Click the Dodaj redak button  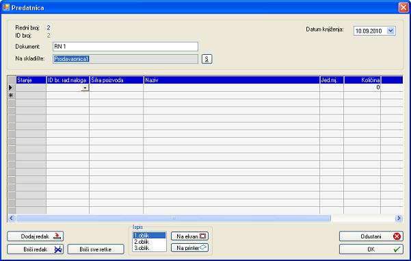(x=36, y=236)
